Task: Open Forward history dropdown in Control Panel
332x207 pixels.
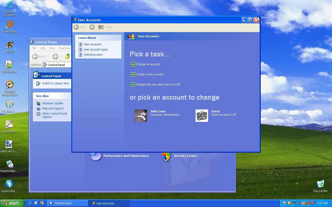Action: 61,56
